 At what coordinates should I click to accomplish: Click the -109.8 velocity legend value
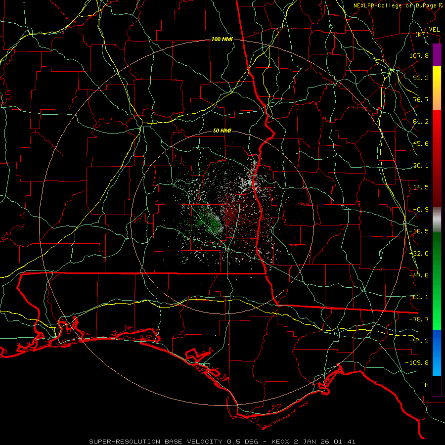point(417,363)
